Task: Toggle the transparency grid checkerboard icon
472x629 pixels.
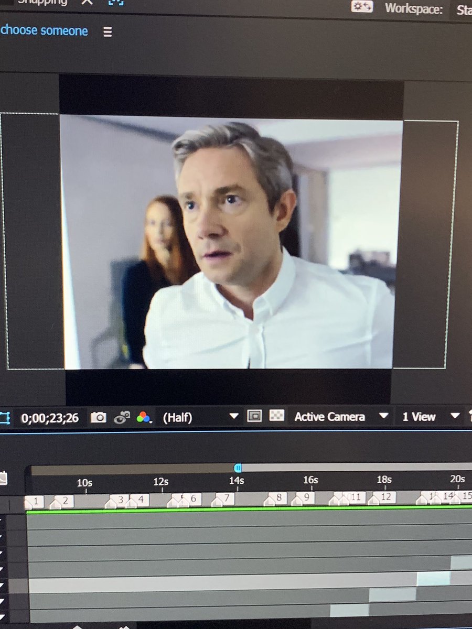Action: tap(276, 416)
